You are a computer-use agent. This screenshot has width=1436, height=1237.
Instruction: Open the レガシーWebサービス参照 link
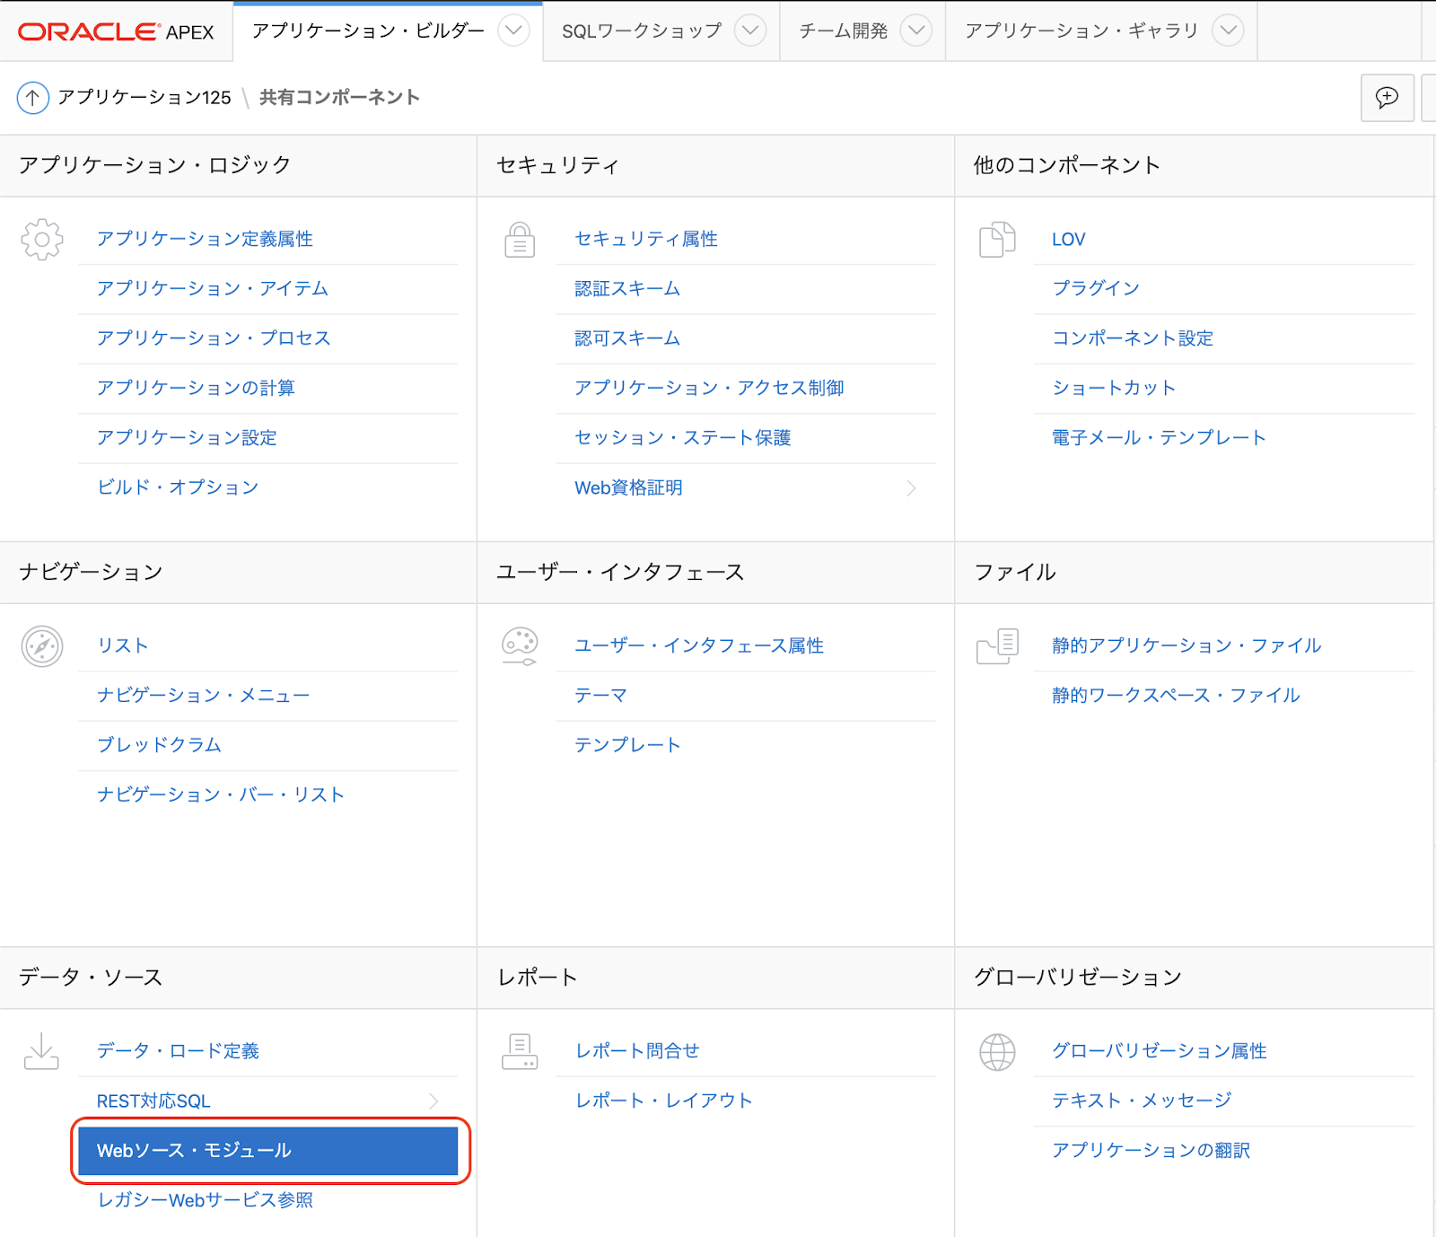coord(204,1199)
